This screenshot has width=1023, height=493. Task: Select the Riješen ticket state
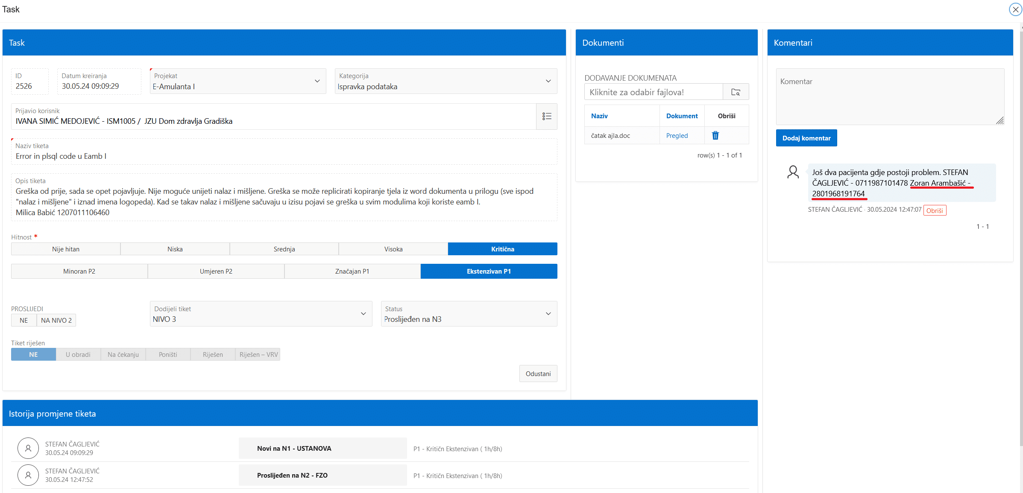(x=213, y=354)
